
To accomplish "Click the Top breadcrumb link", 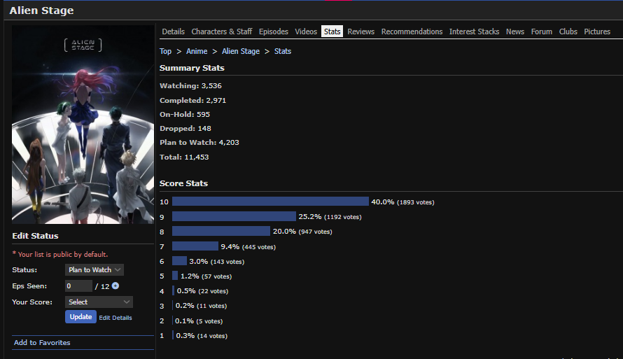I will click(x=165, y=51).
